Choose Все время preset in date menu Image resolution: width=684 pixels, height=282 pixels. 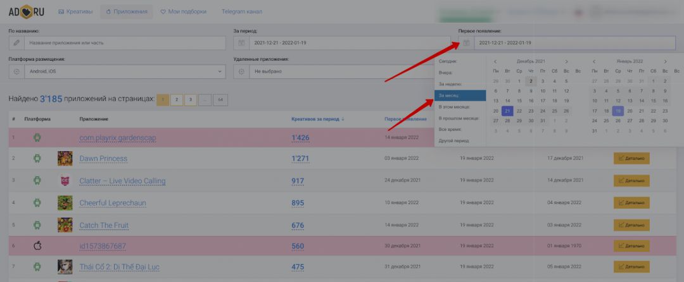click(x=460, y=129)
